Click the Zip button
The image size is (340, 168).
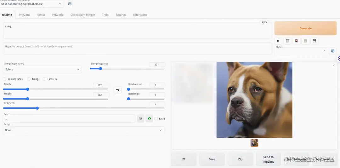click(240, 159)
